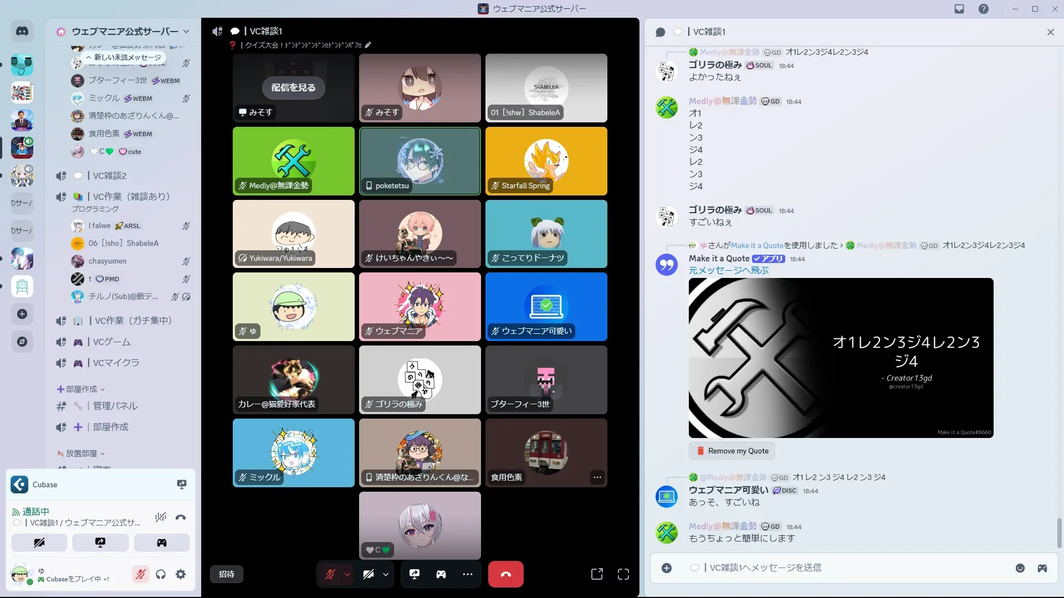Click the Remove my Quote button
The height and width of the screenshot is (598, 1064).
732,451
